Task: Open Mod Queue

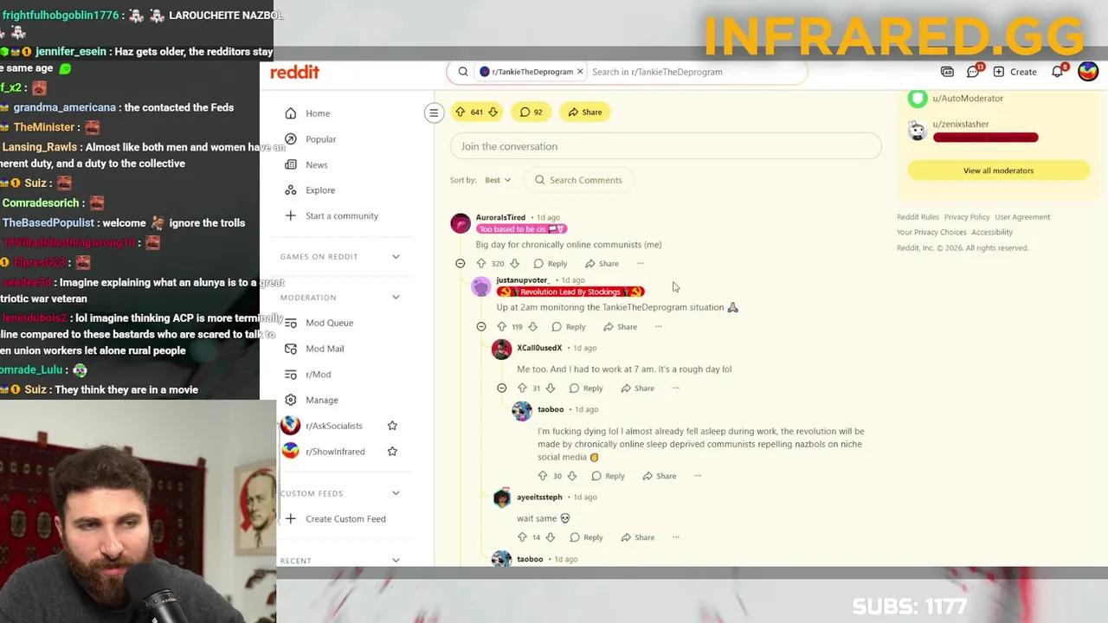Action: (x=329, y=323)
